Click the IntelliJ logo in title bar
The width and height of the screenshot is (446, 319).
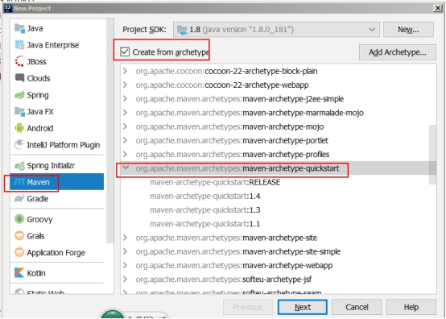pyautogui.click(x=8, y=8)
